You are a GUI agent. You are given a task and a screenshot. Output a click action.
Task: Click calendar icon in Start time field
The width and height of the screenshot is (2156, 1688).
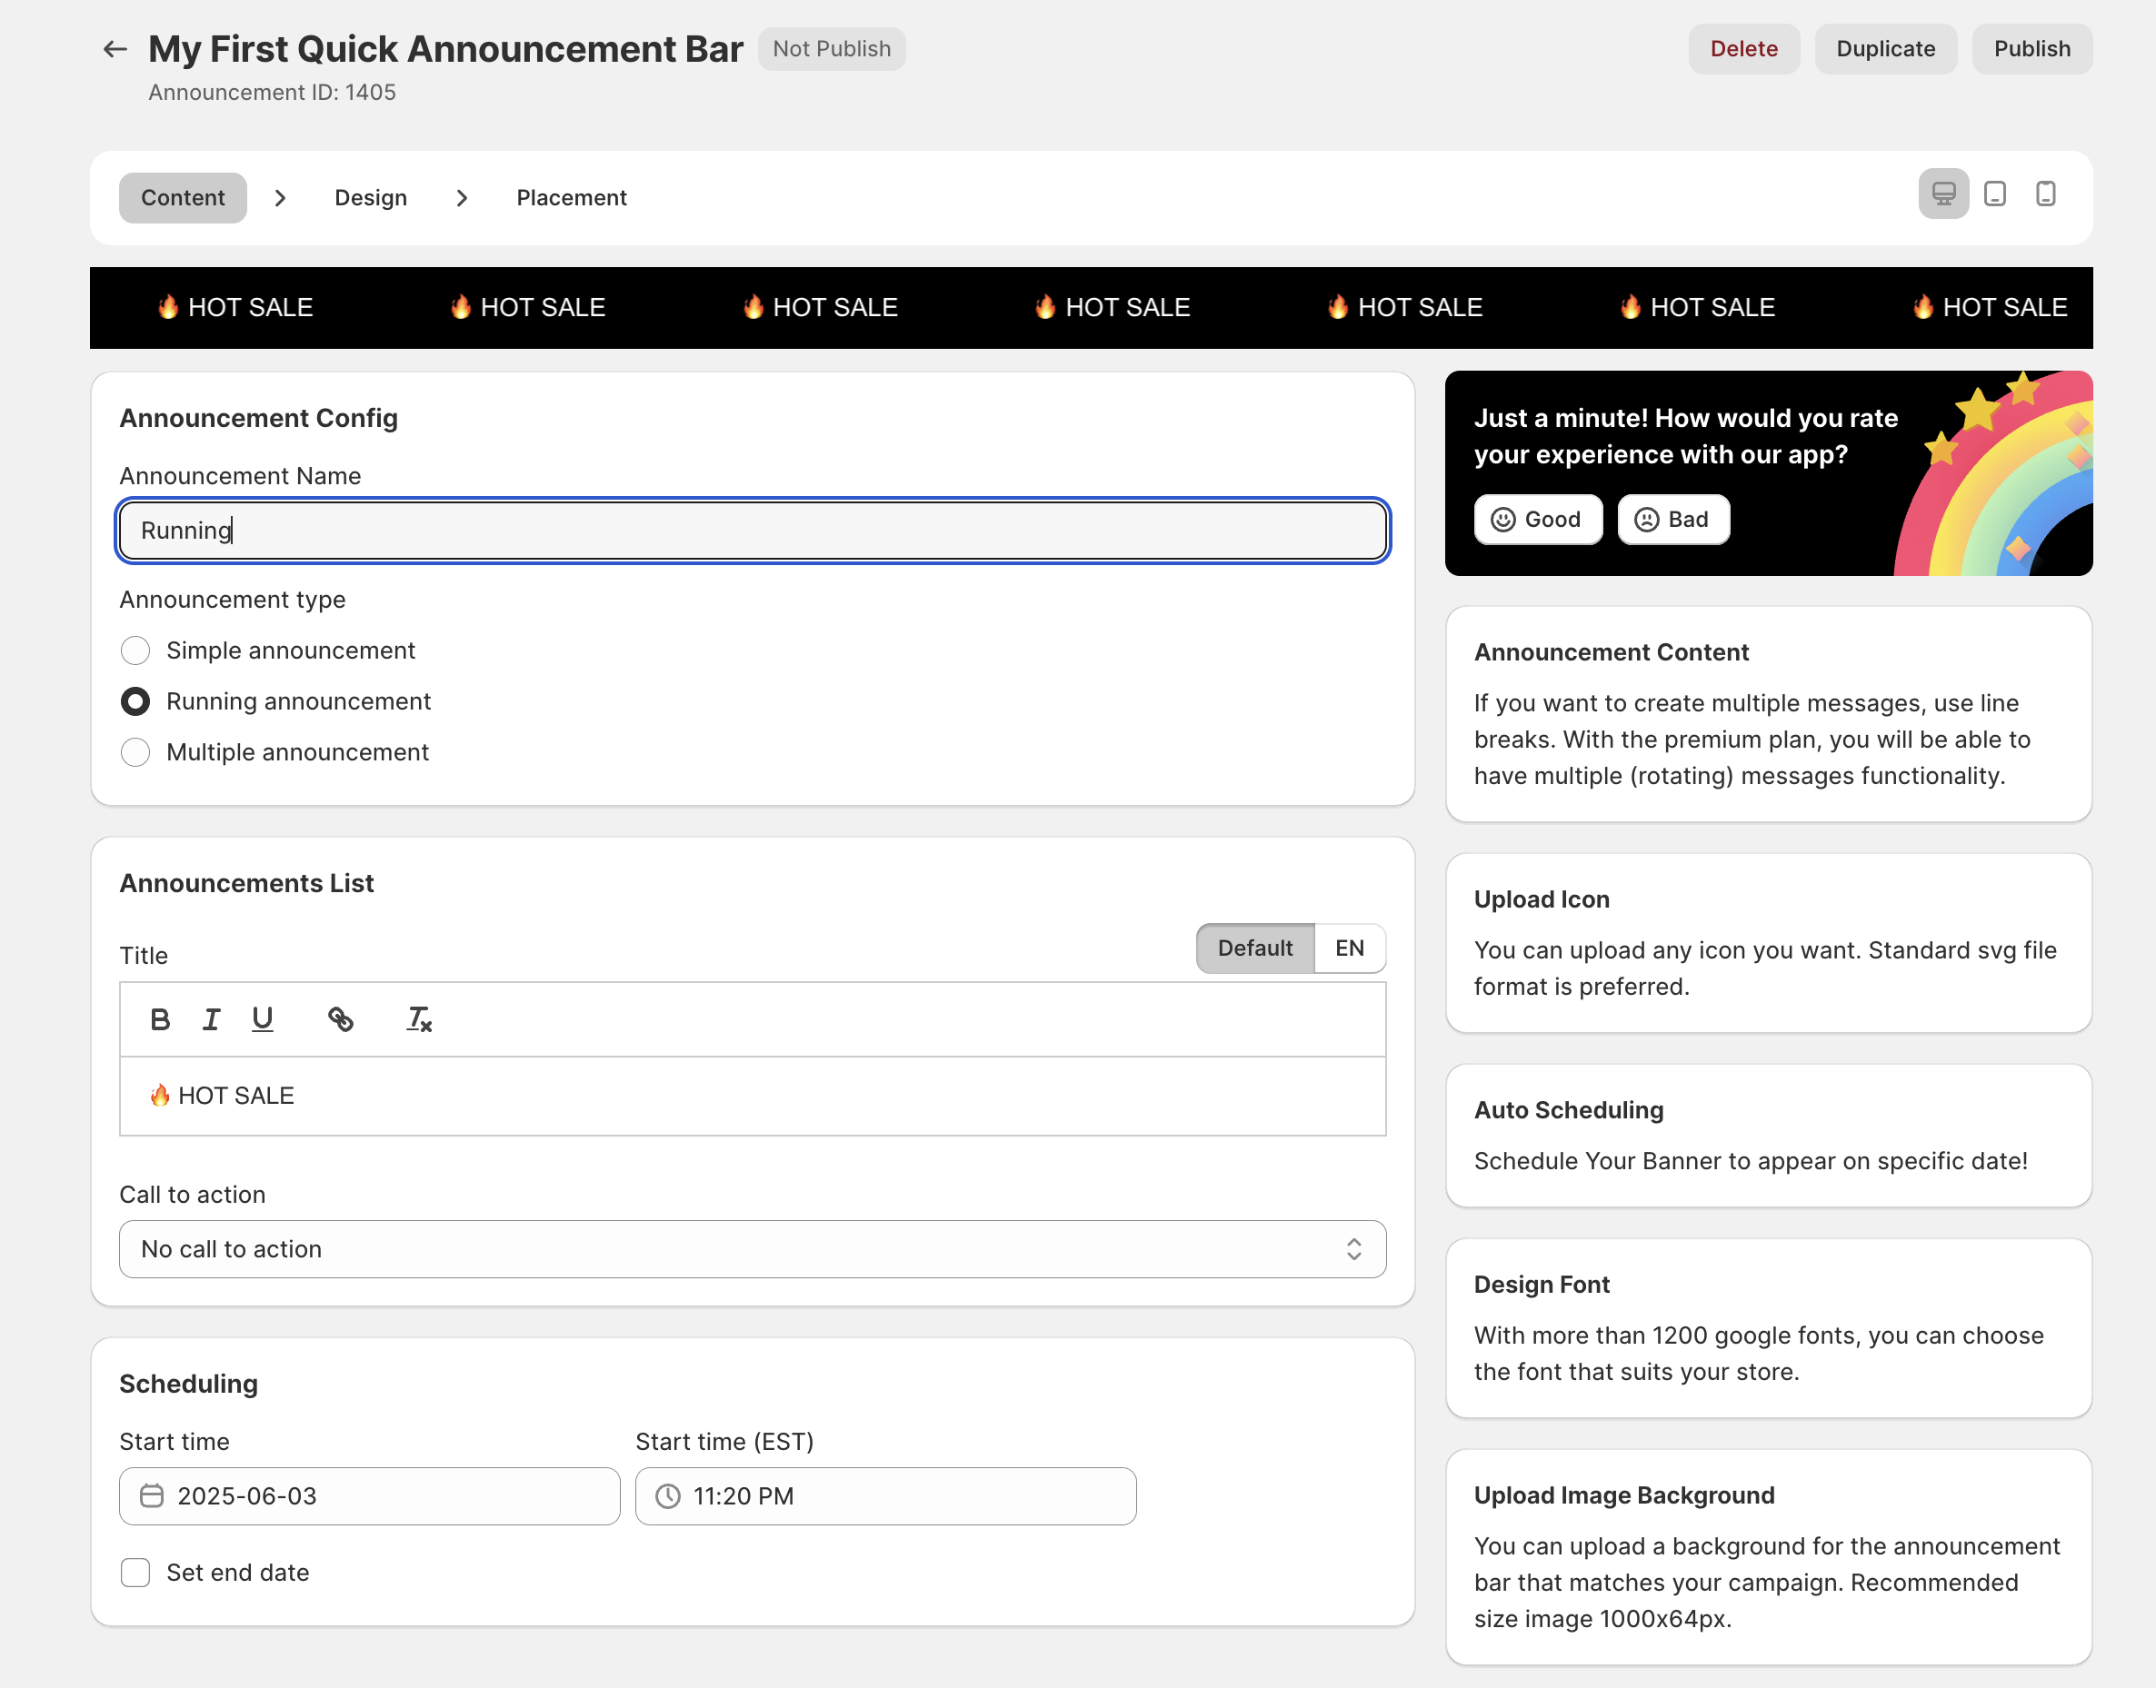pyautogui.click(x=151, y=1495)
